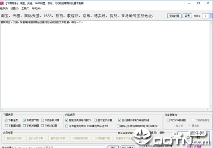The height and width of the screenshot is (148, 213).
Task: Toggle 下载细节图 checkbox off
Action: (24, 120)
